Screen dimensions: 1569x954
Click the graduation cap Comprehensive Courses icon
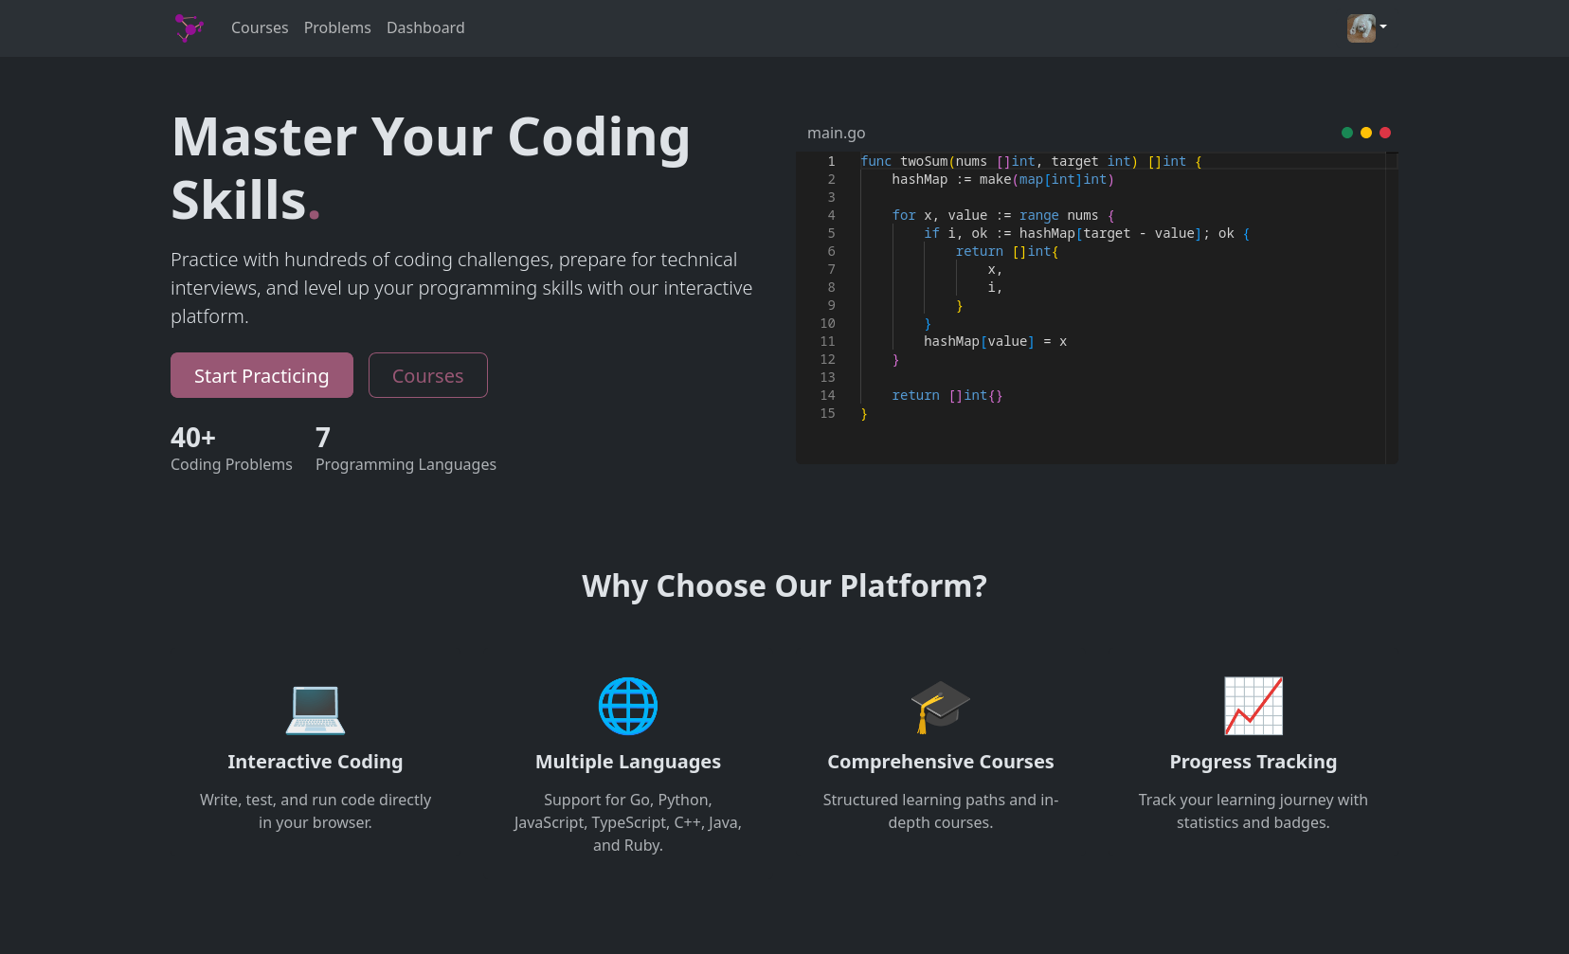coord(941,707)
